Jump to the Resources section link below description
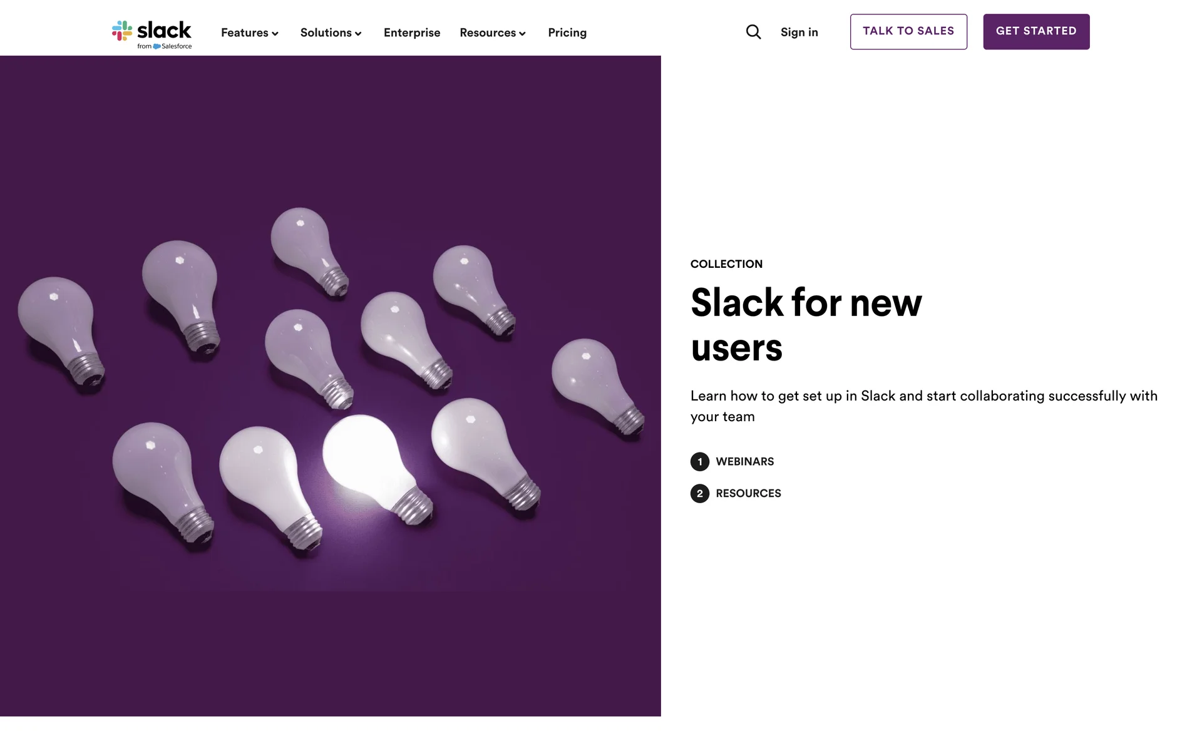This screenshot has width=1202, height=751. point(748,494)
